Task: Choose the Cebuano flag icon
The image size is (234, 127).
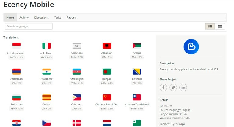Action: [77, 97]
